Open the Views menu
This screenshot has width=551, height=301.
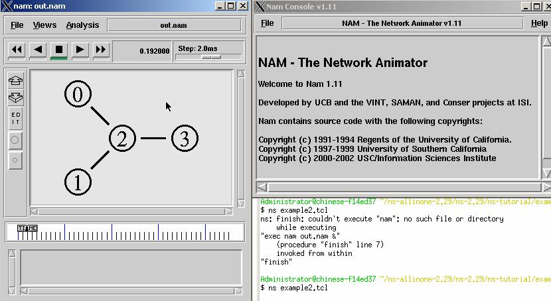[x=44, y=25]
